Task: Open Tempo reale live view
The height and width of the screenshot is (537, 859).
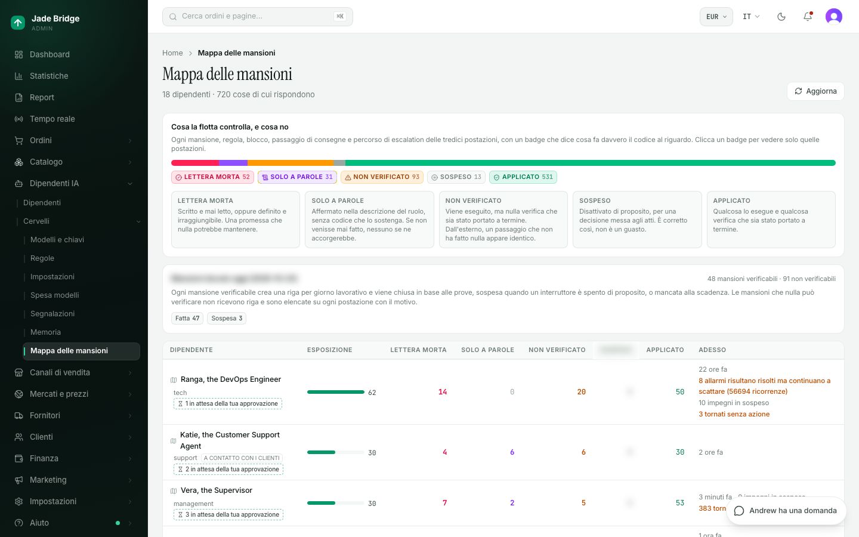Action: point(74,119)
